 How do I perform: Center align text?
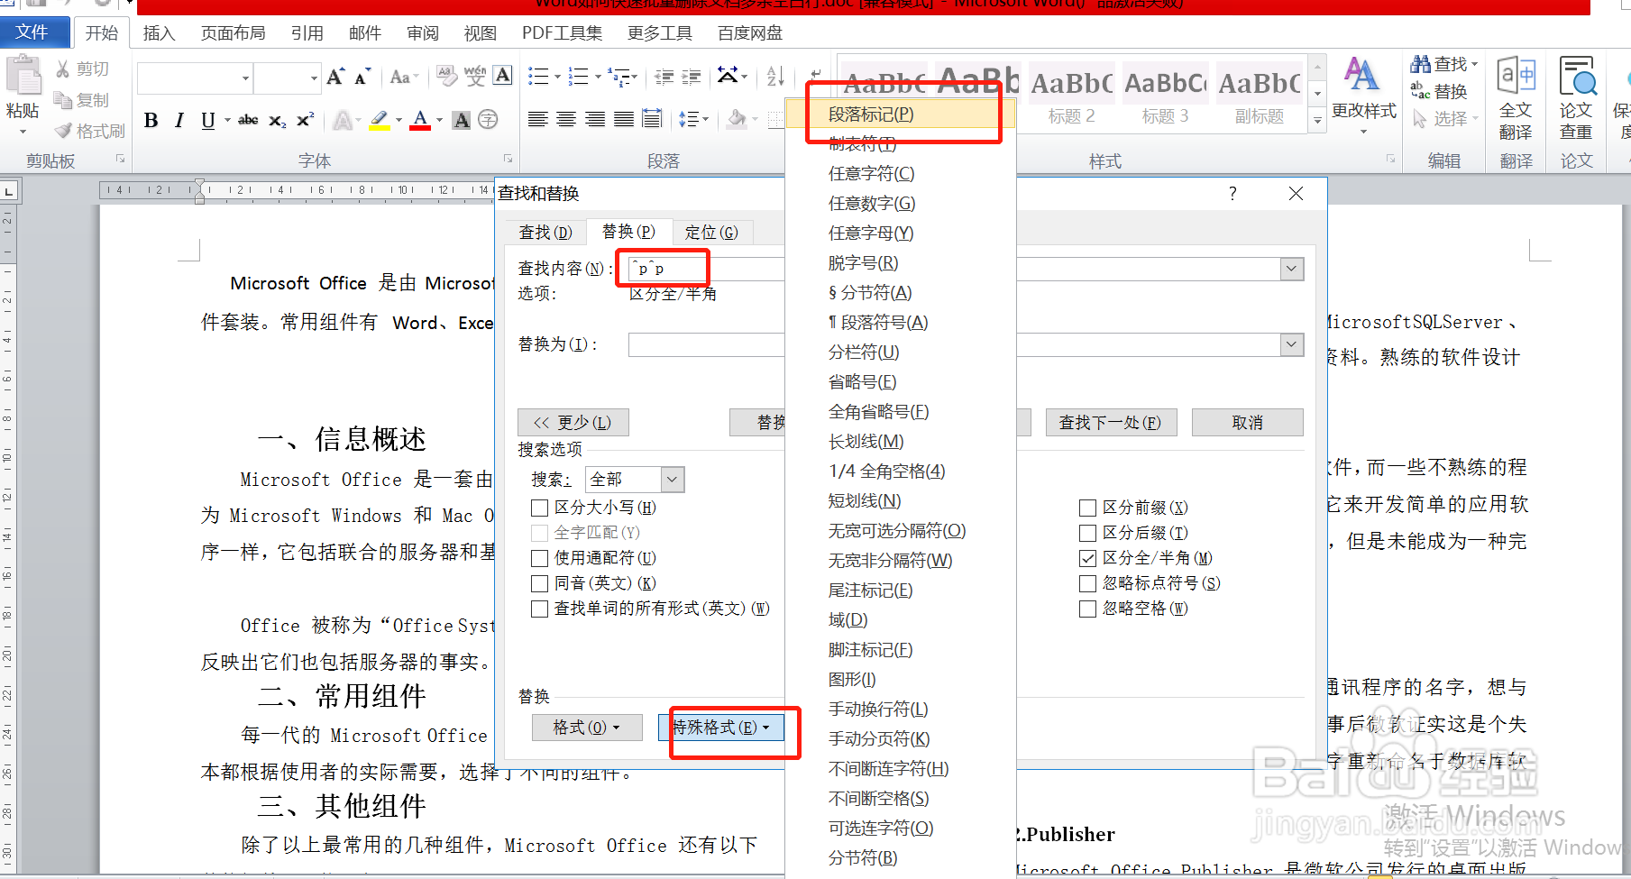click(x=566, y=119)
